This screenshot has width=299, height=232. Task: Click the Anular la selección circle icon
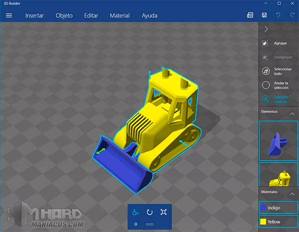coord(266,85)
